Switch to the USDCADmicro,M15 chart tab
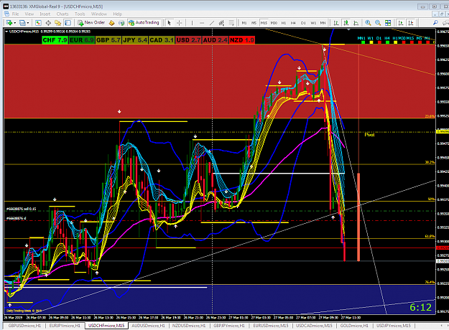The height and width of the screenshot is (330, 449). [314, 326]
